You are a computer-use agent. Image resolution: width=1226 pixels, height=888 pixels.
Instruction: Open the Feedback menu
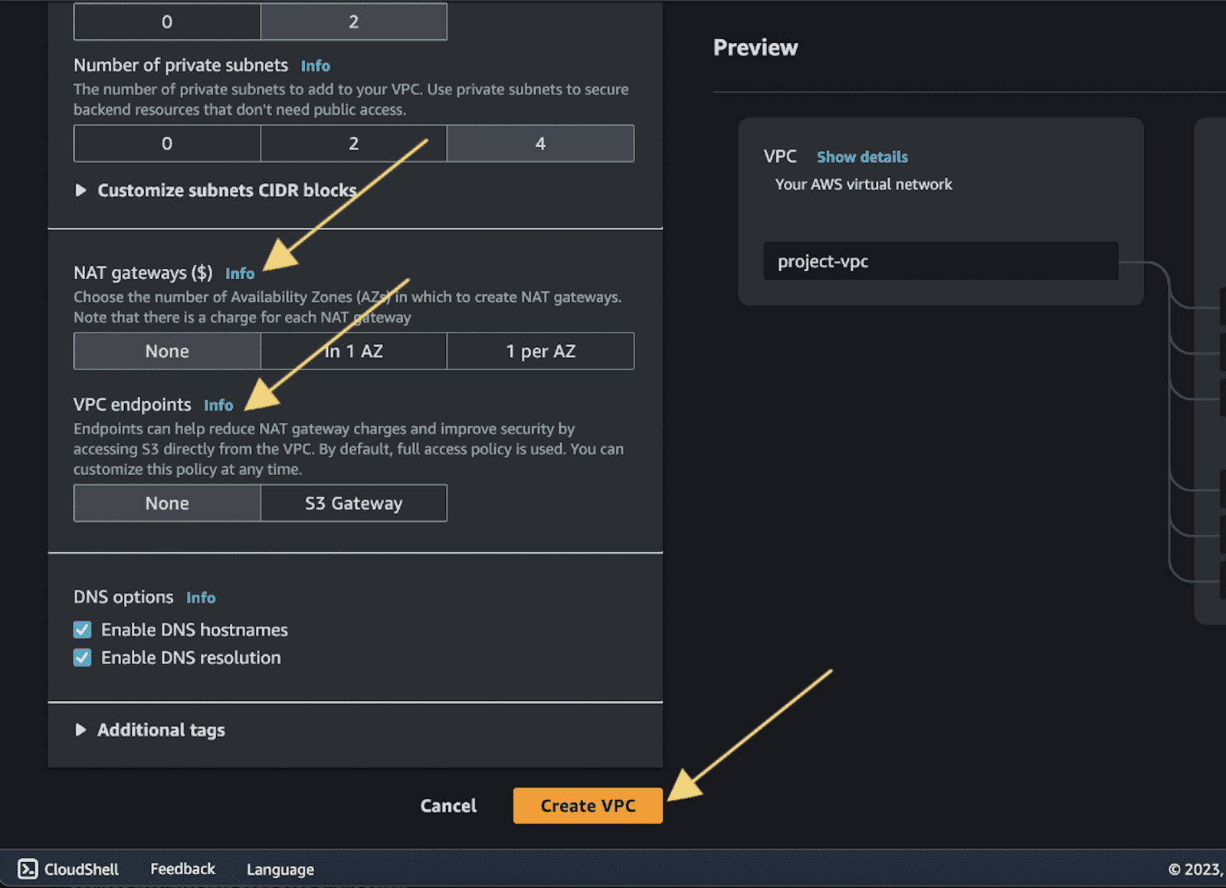tap(182, 868)
